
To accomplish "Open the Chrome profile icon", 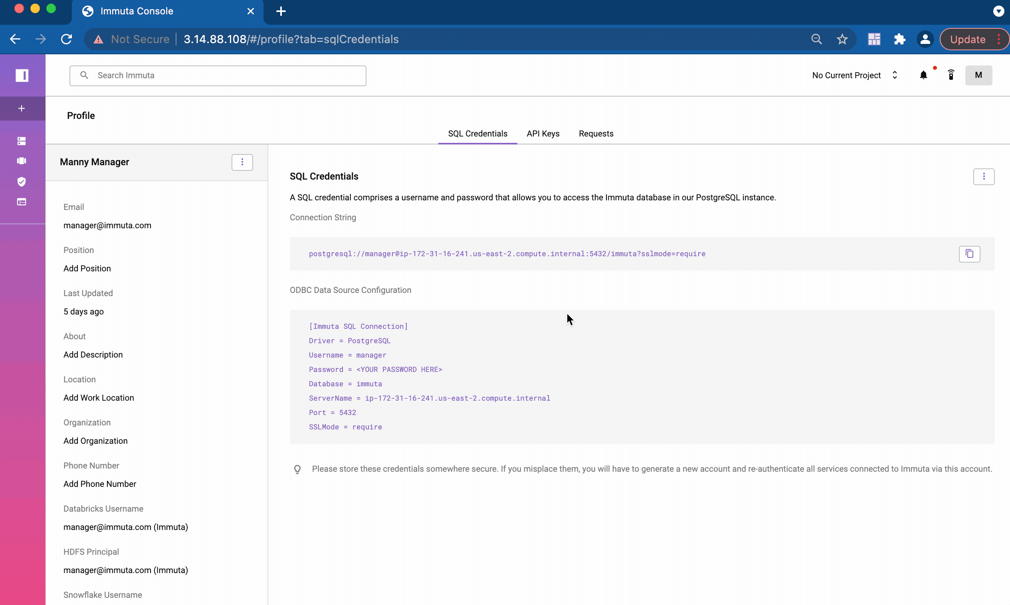I will click(925, 39).
